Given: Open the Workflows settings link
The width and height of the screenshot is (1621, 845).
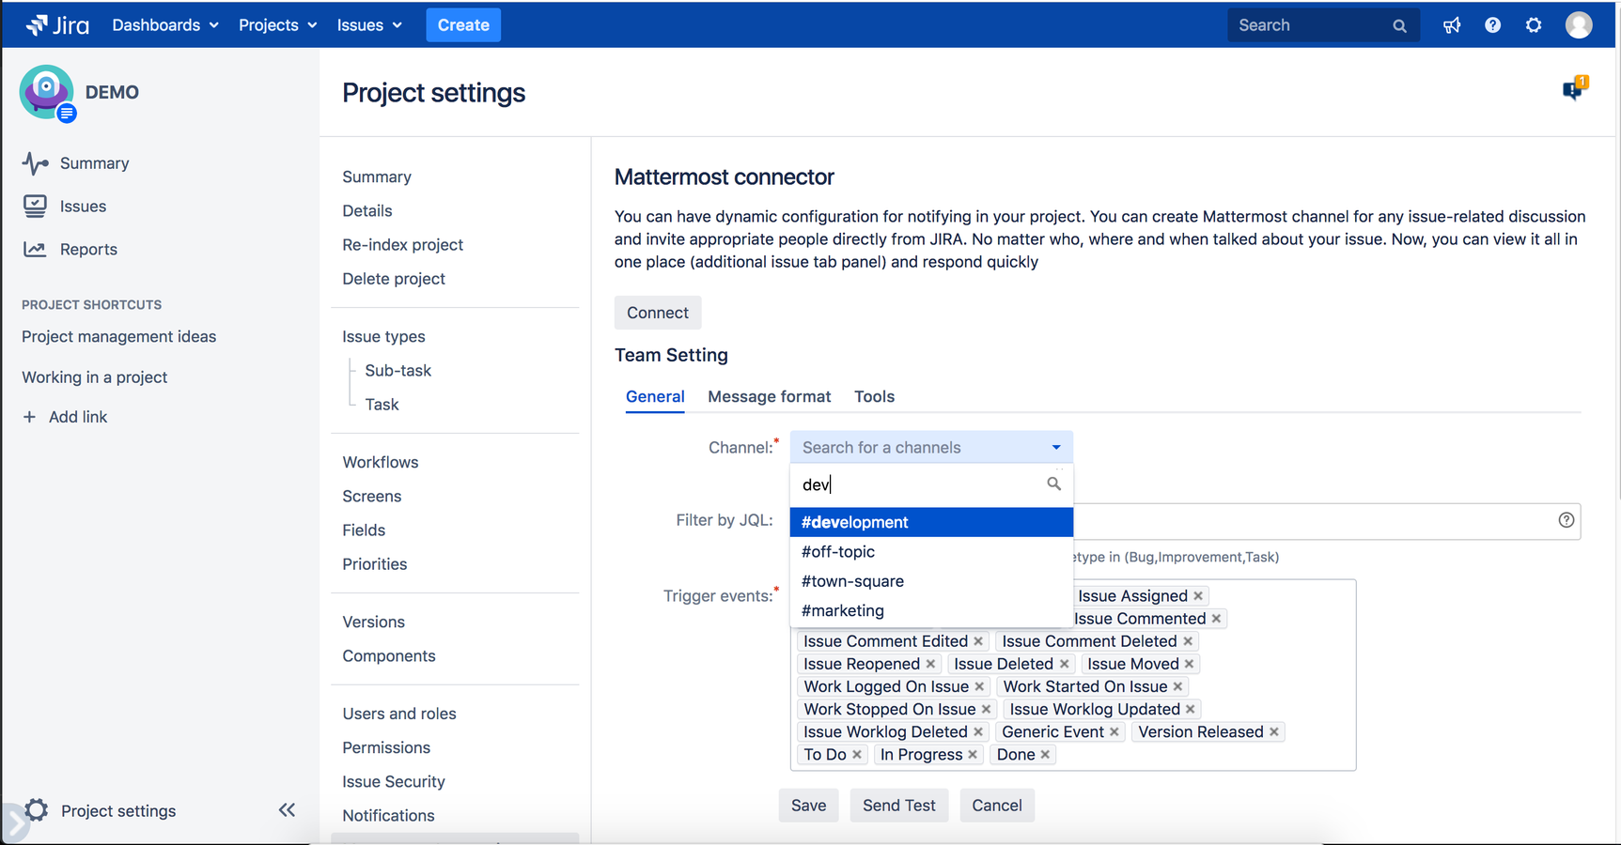Looking at the screenshot, I should coord(381,462).
